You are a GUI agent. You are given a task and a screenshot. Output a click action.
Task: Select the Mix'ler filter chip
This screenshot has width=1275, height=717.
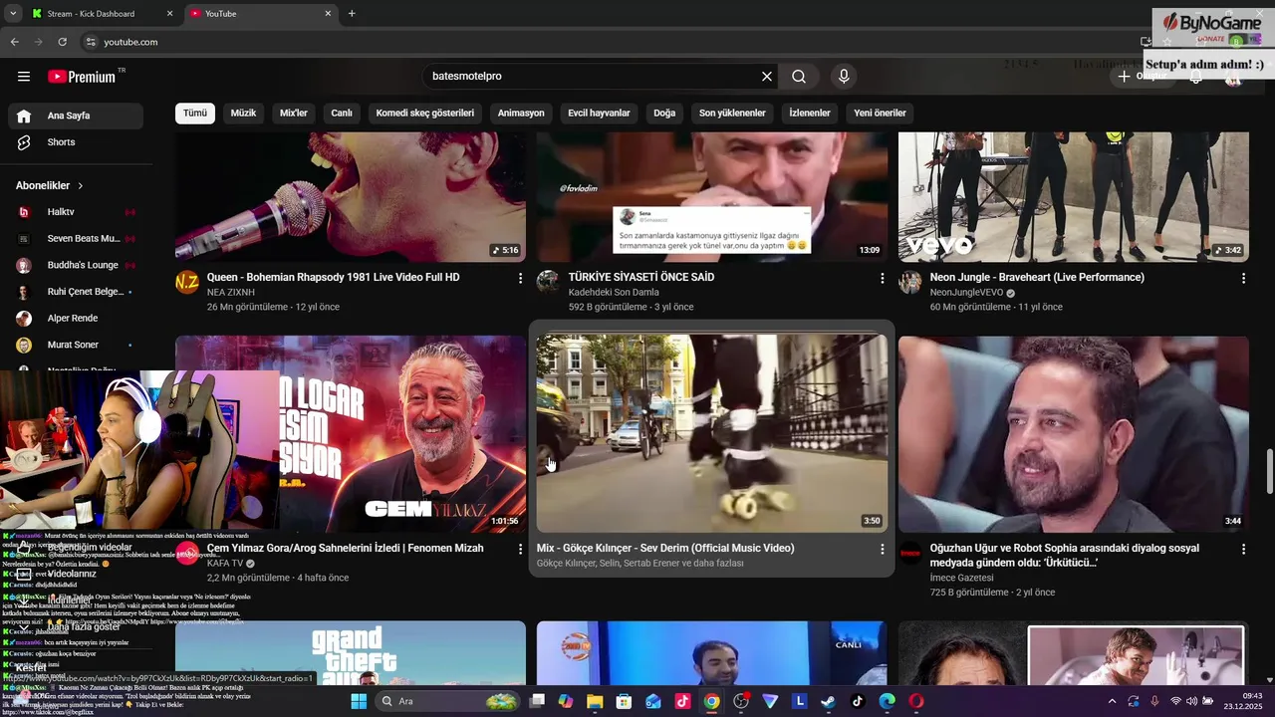[x=294, y=114]
